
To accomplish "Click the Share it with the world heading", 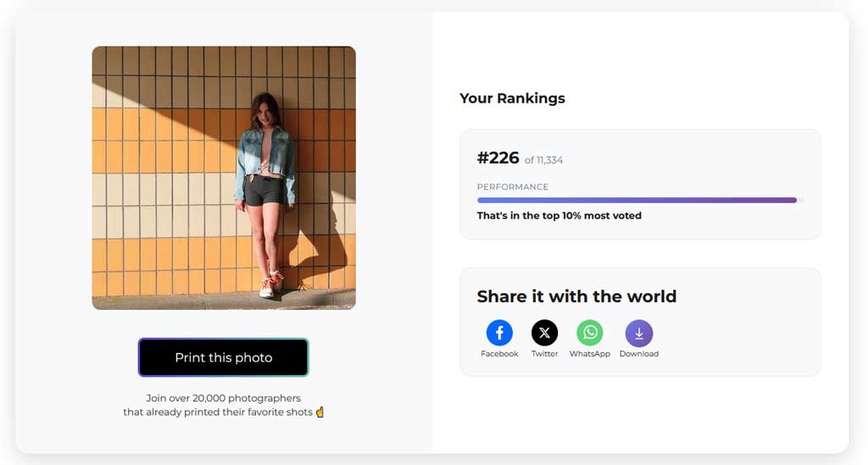I will (576, 296).
